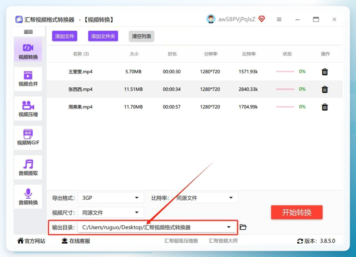Open the 在线客服 link
The image size is (356, 257).
click(76, 241)
